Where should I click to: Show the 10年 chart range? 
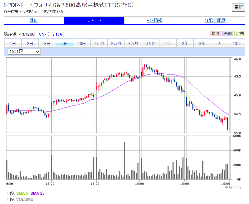click(x=237, y=43)
